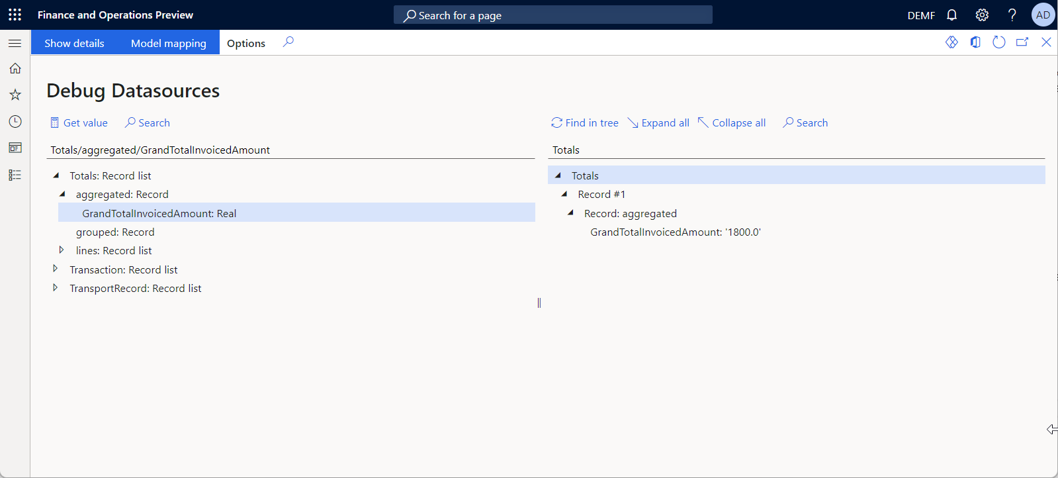Image resolution: width=1058 pixels, height=478 pixels.
Task: Click the path field Totals/aggregated/GrandTotalInvoicedAmount
Action: point(291,150)
